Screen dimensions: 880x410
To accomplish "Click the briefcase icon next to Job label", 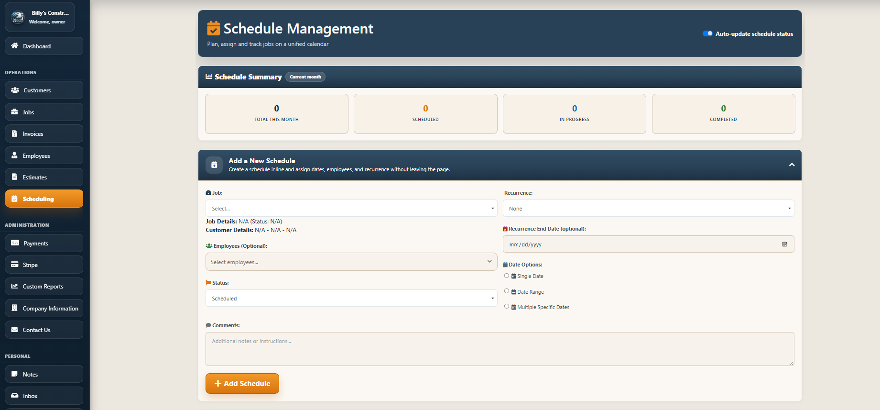I will click(208, 193).
